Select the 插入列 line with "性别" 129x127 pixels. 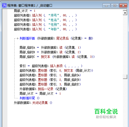tap(45, 25)
